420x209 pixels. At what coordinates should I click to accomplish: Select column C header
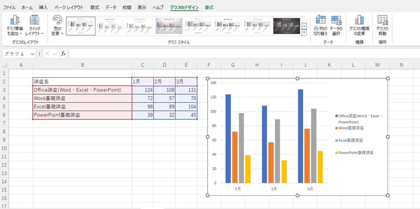click(143, 65)
